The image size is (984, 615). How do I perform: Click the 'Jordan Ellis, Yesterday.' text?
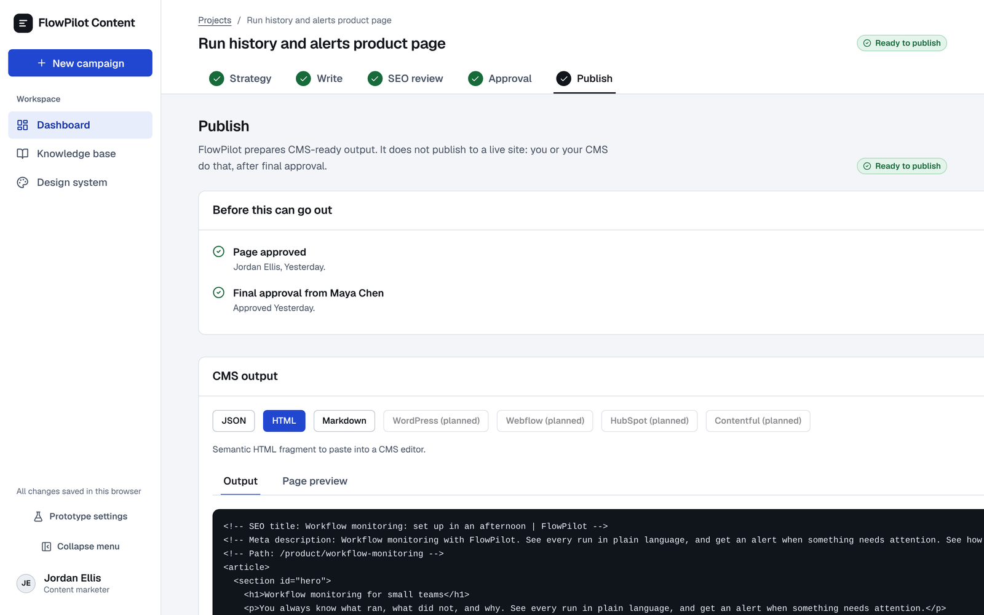tap(279, 267)
